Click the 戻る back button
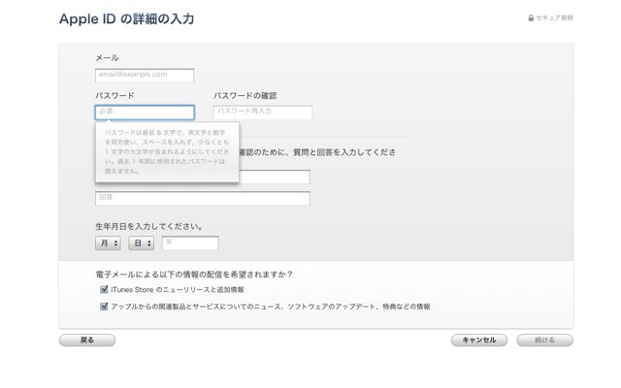The width and height of the screenshot is (621, 388). click(87, 340)
